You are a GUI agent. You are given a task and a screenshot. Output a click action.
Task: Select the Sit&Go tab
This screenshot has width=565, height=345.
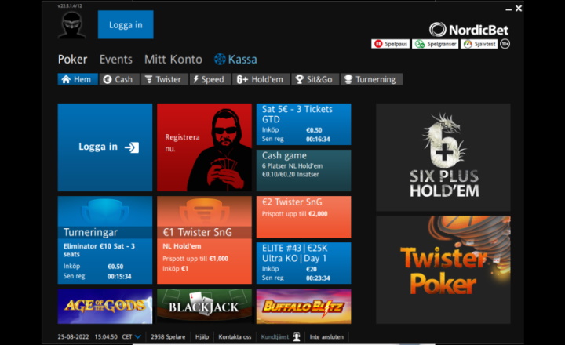[315, 79]
